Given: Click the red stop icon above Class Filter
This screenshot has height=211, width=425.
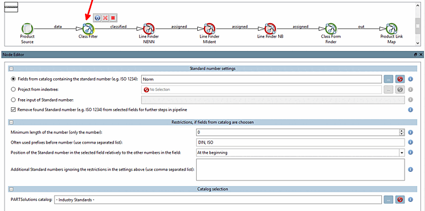Looking at the screenshot, I should point(113,18).
